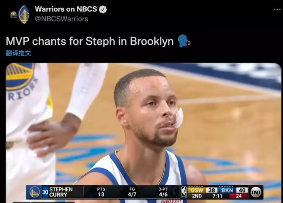Click the 3-PT 4/6 stat in overlay
Image resolution: width=283 pixels, height=203 pixels.
point(163,192)
